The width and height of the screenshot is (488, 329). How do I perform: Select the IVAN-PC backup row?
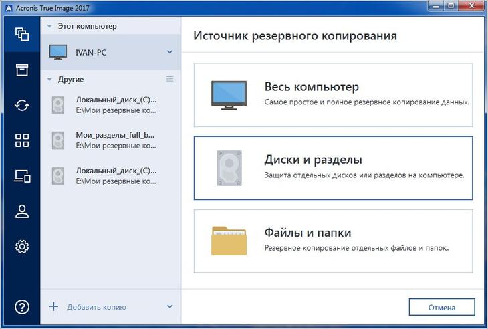[111, 52]
